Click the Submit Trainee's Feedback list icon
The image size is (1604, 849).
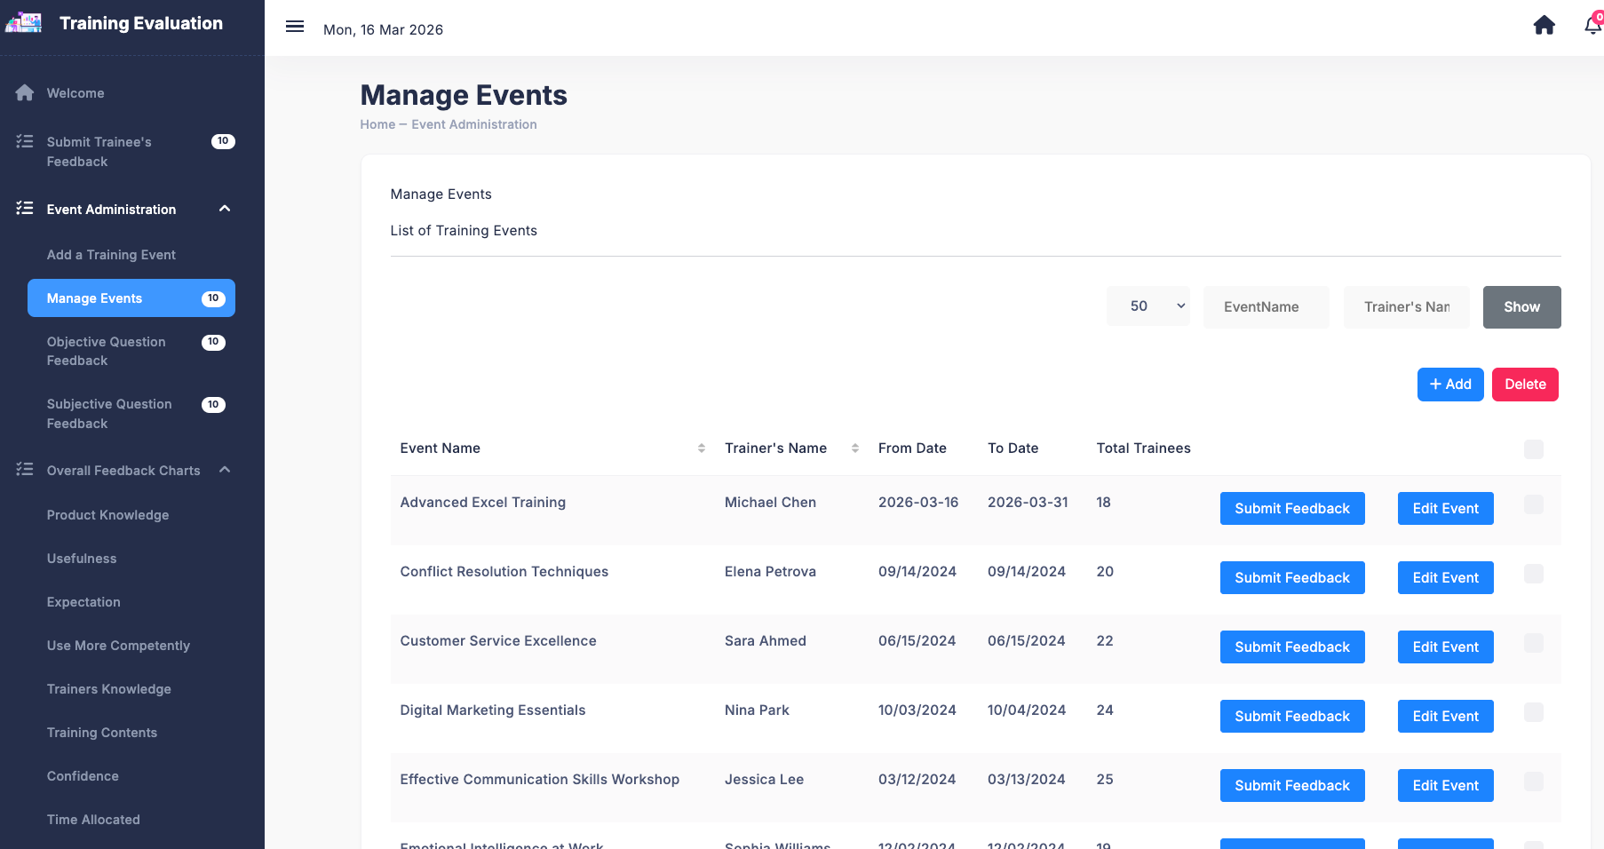pos(25,141)
